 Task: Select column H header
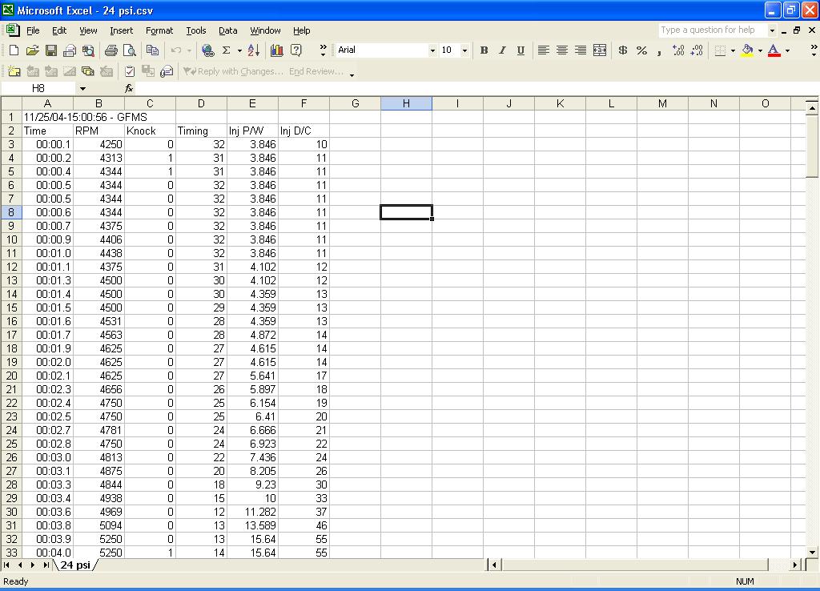coord(406,103)
